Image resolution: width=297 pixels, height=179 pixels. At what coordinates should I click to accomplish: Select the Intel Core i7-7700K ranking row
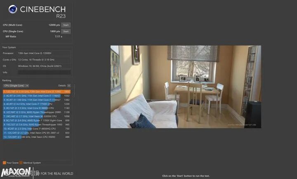[x=37, y=104]
